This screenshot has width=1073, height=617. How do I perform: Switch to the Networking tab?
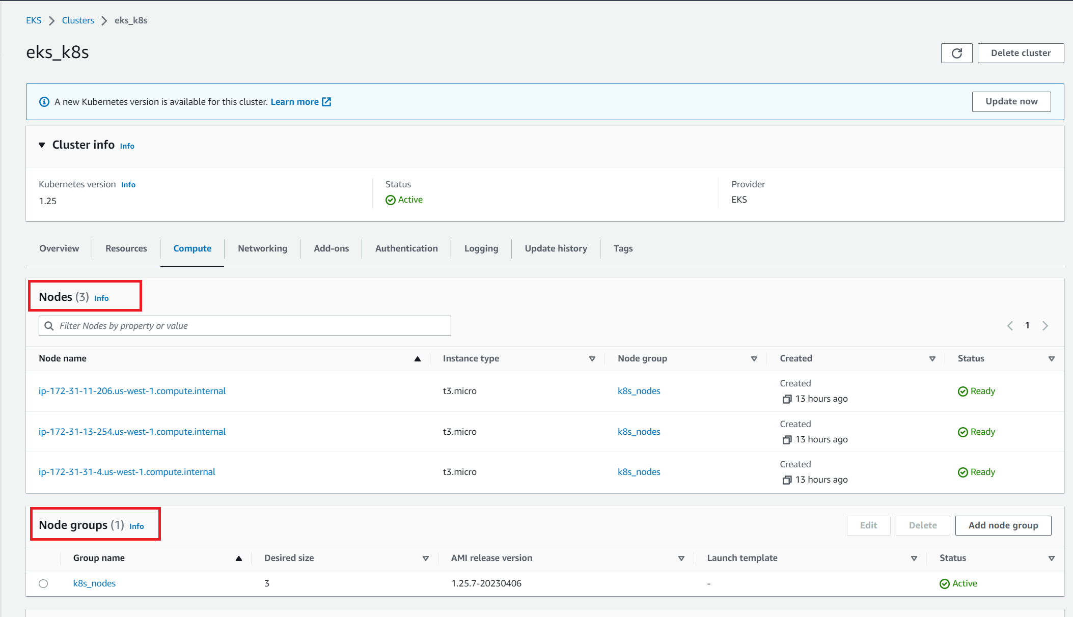click(262, 248)
